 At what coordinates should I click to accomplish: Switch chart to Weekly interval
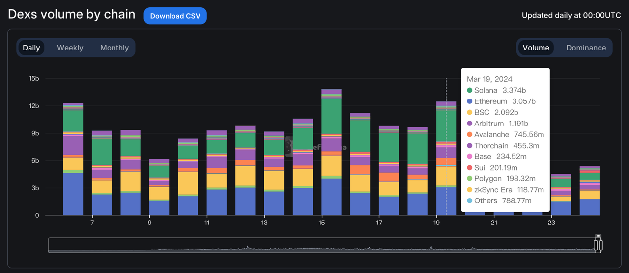tap(70, 48)
